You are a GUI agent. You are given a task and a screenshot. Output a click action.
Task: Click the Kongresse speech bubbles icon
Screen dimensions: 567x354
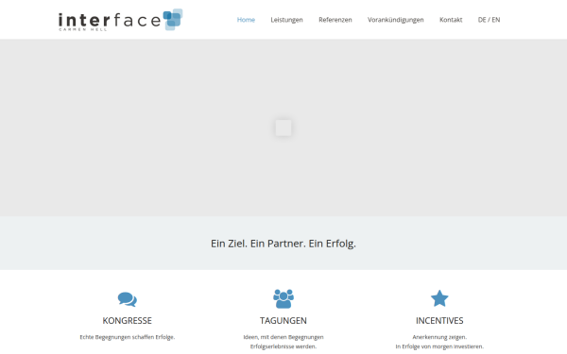[128, 299]
